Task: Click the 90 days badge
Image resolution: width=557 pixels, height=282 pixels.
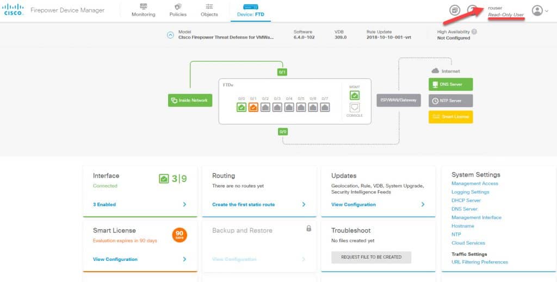Action: 180,235
